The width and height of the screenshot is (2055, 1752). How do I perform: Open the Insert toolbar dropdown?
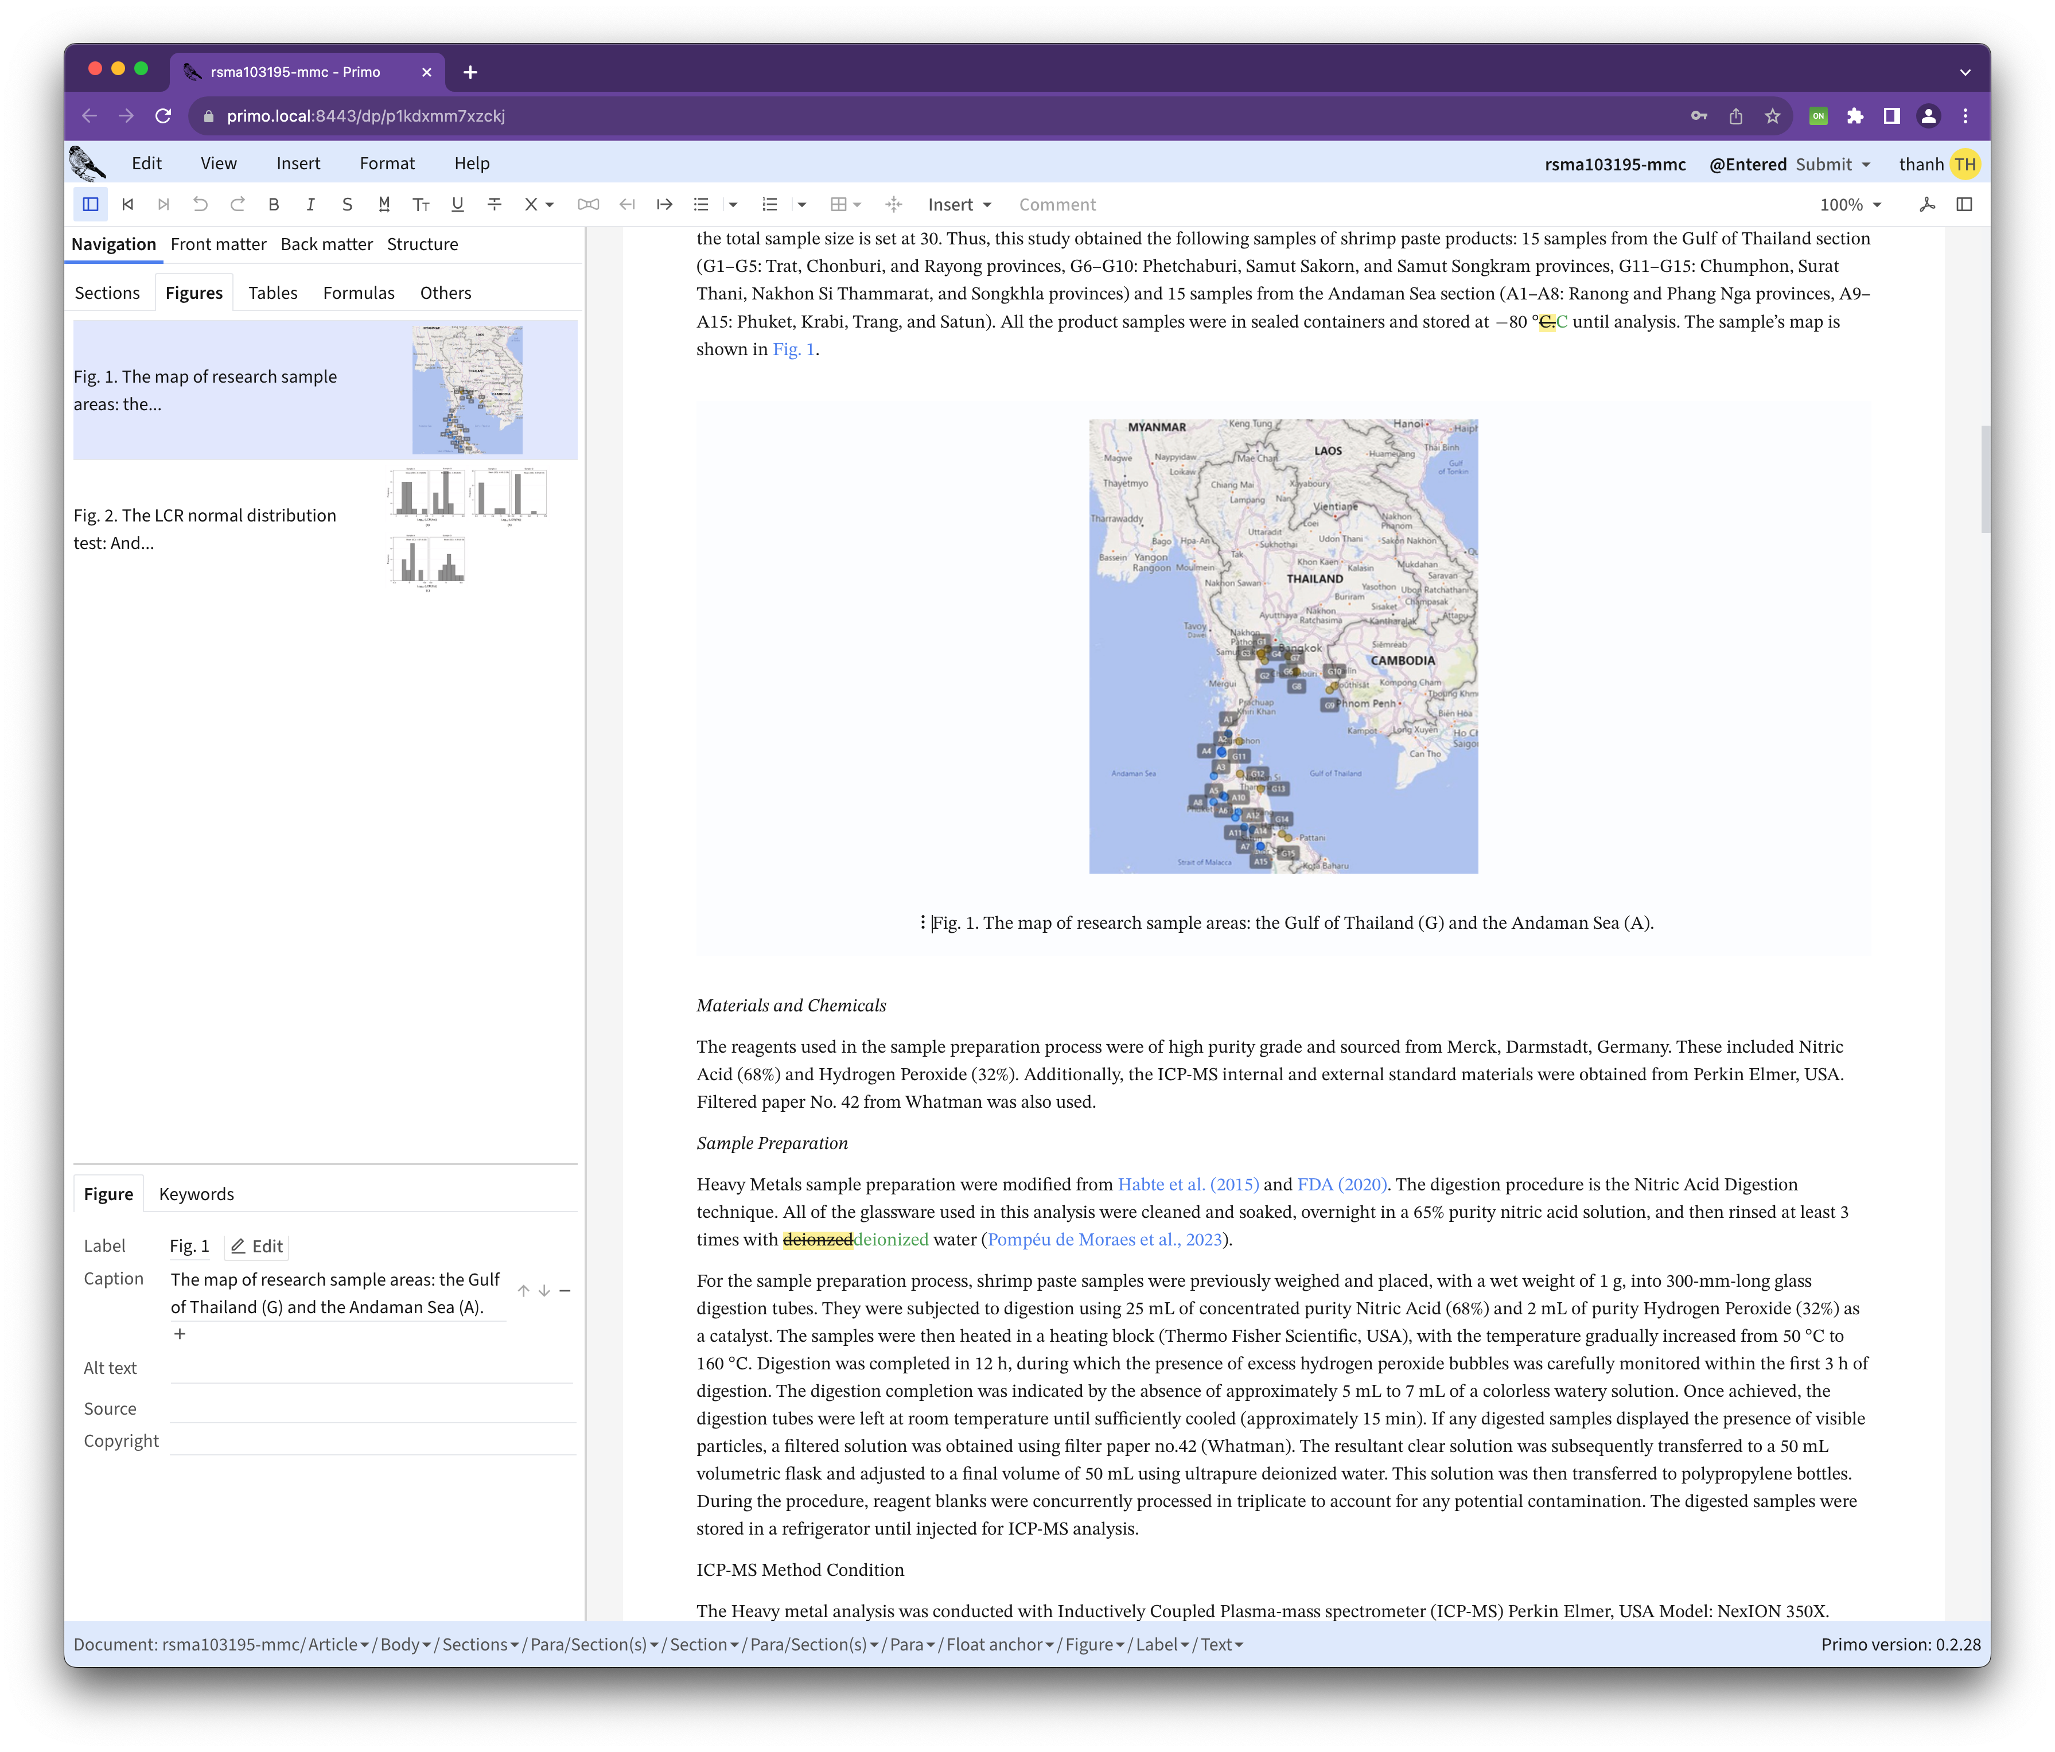[x=959, y=204]
